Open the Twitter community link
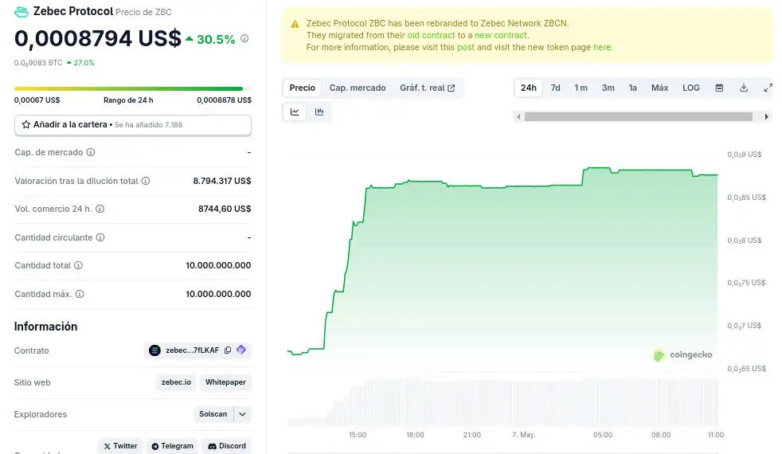Viewport: 782px width, 454px height. click(120, 446)
